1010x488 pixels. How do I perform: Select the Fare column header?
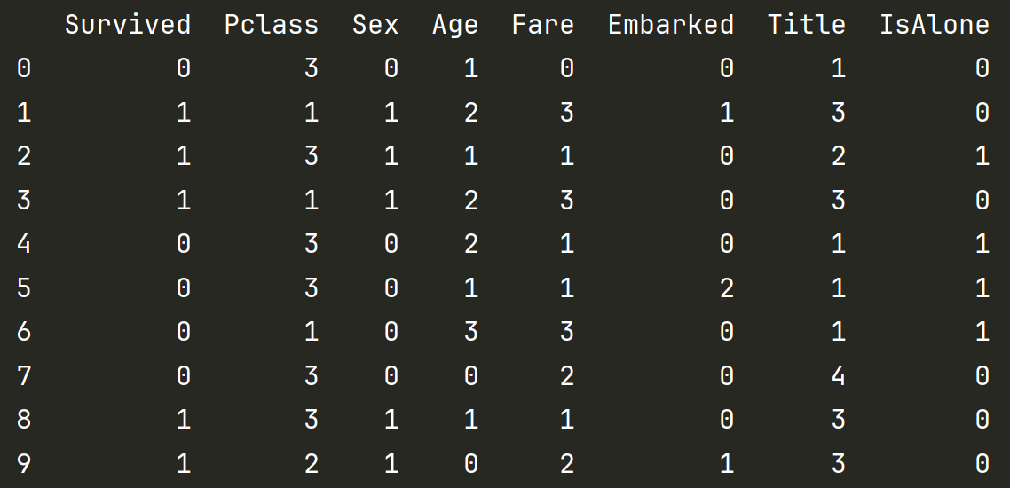pos(542,25)
